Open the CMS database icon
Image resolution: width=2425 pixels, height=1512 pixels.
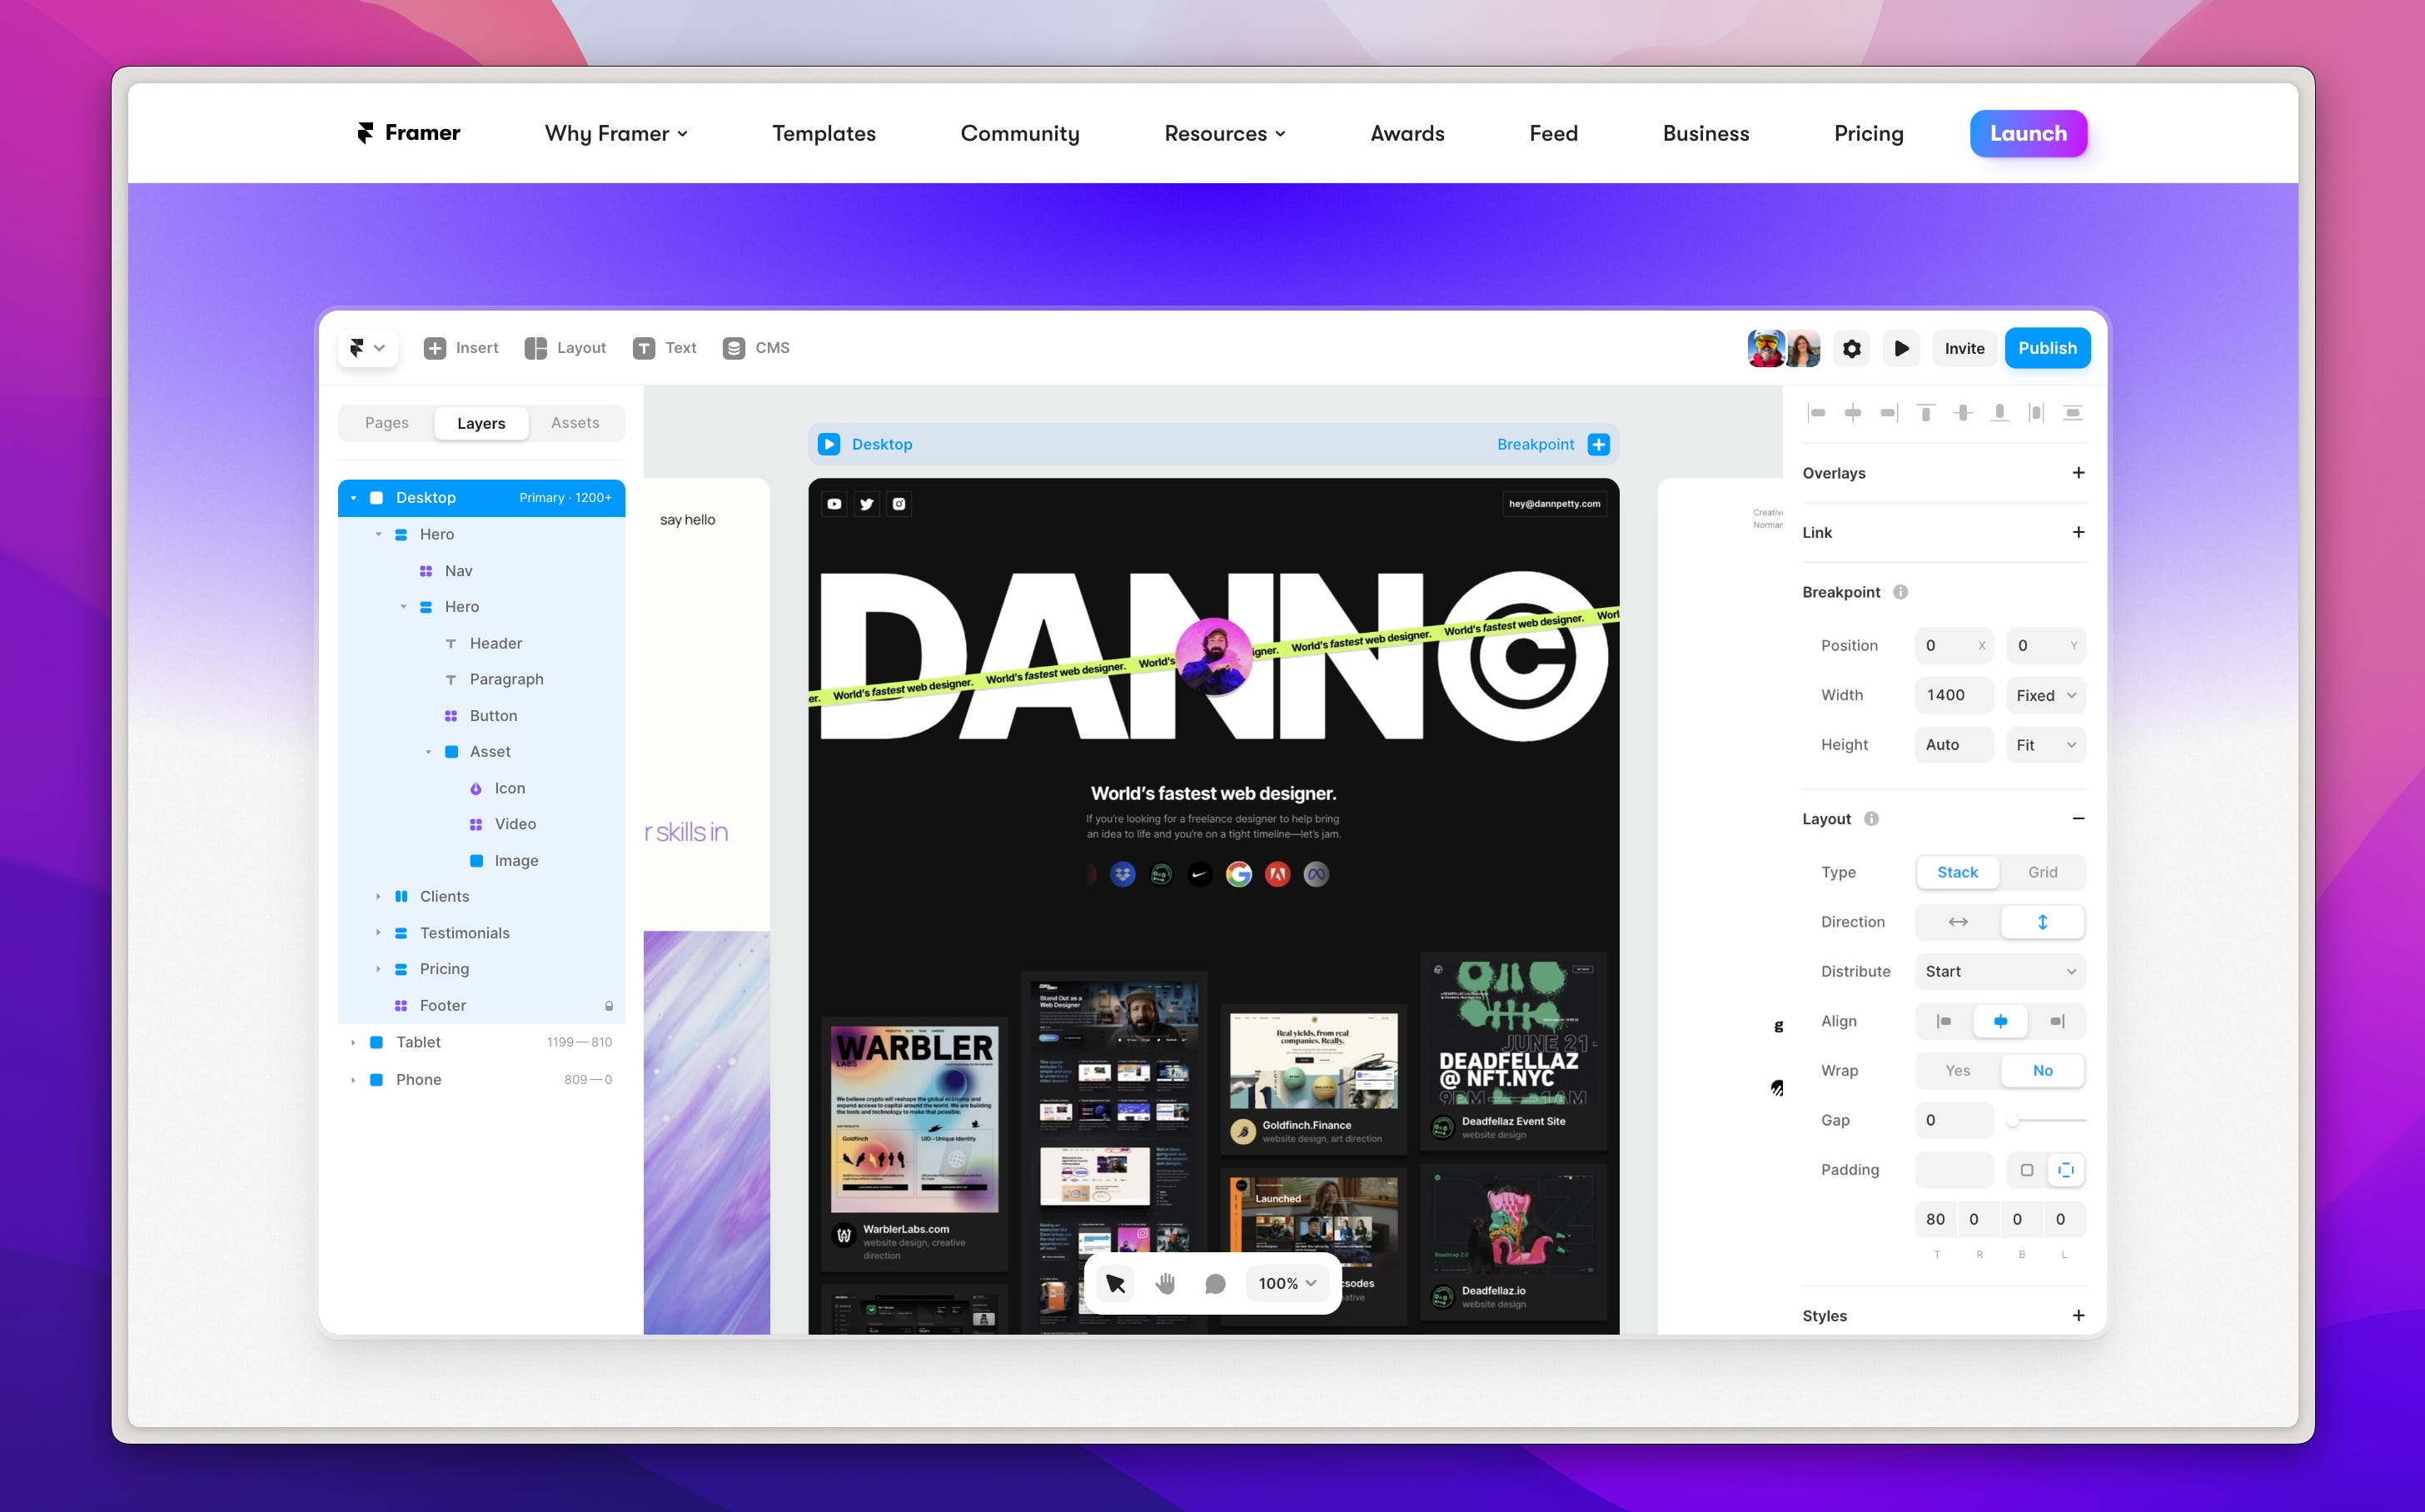click(734, 348)
